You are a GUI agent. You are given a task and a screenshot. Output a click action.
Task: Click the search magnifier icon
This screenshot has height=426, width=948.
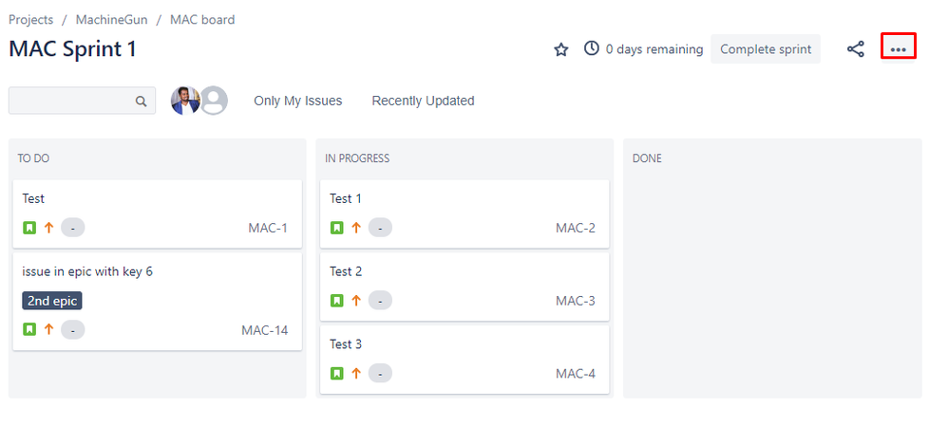point(141,101)
